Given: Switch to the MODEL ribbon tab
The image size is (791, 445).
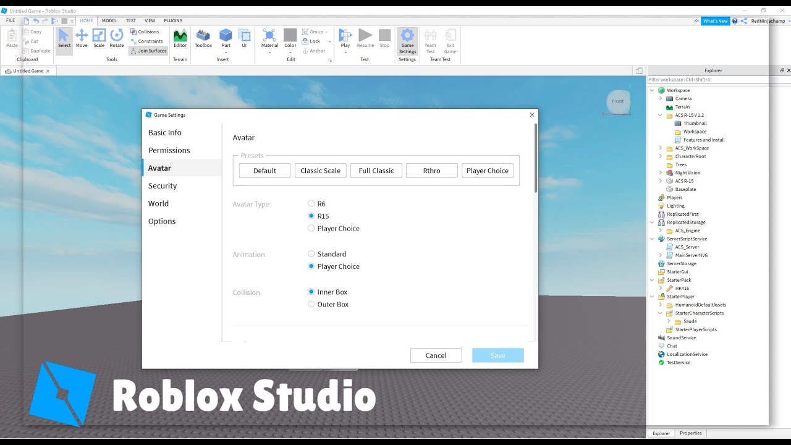Looking at the screenshot, I should point(109,20).
